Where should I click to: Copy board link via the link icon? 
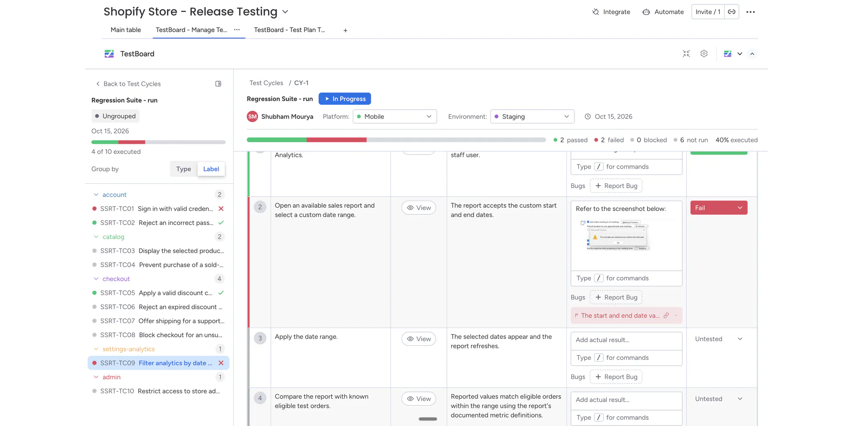coord(732,12)
